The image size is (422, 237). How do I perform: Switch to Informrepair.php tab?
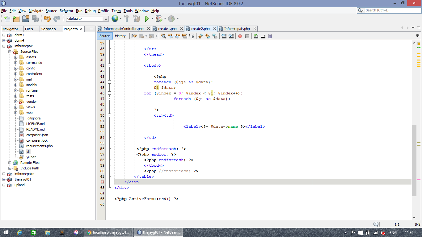[x=237, y=29]
